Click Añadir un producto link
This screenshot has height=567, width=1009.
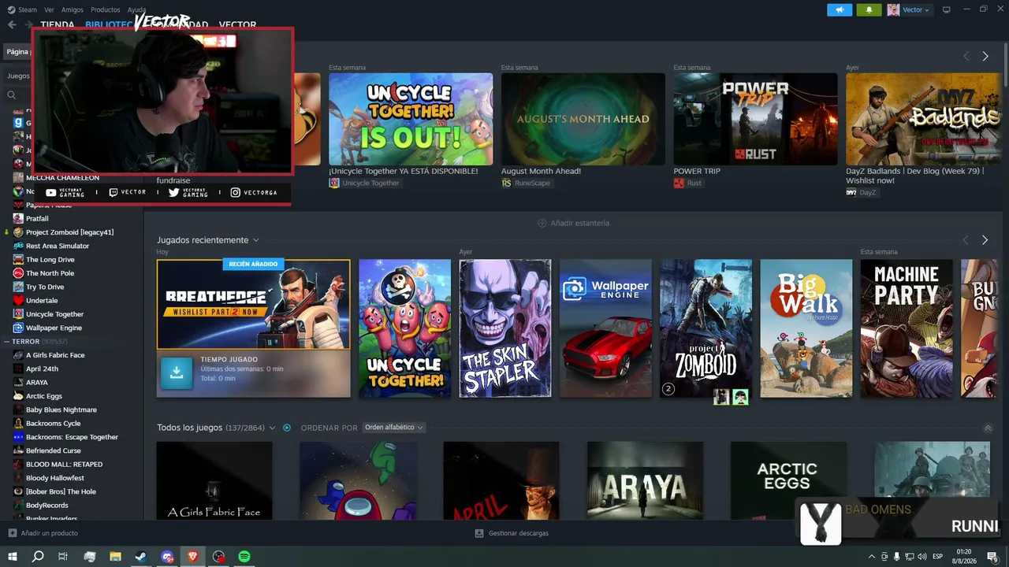coord(50,533)
